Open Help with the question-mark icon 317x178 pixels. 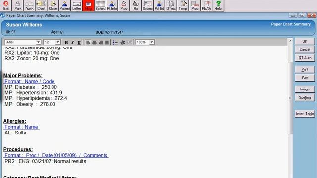coord(218,5)
